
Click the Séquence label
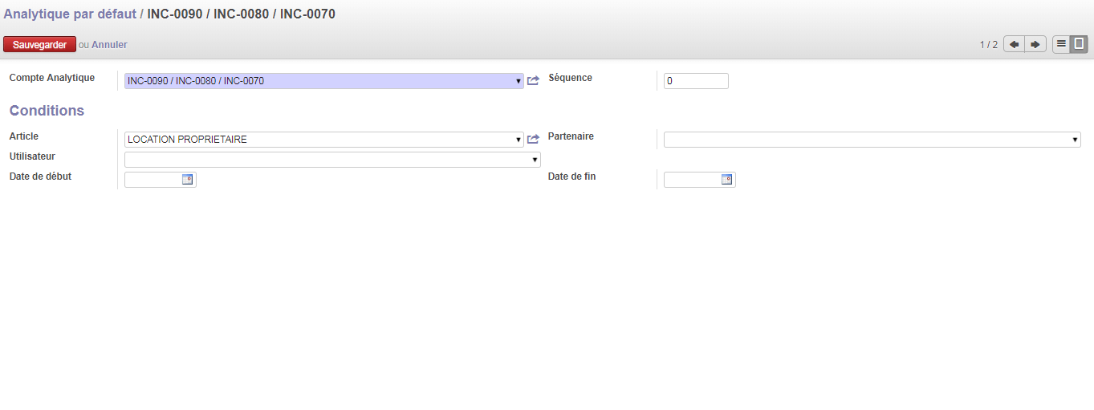(570, 78)
